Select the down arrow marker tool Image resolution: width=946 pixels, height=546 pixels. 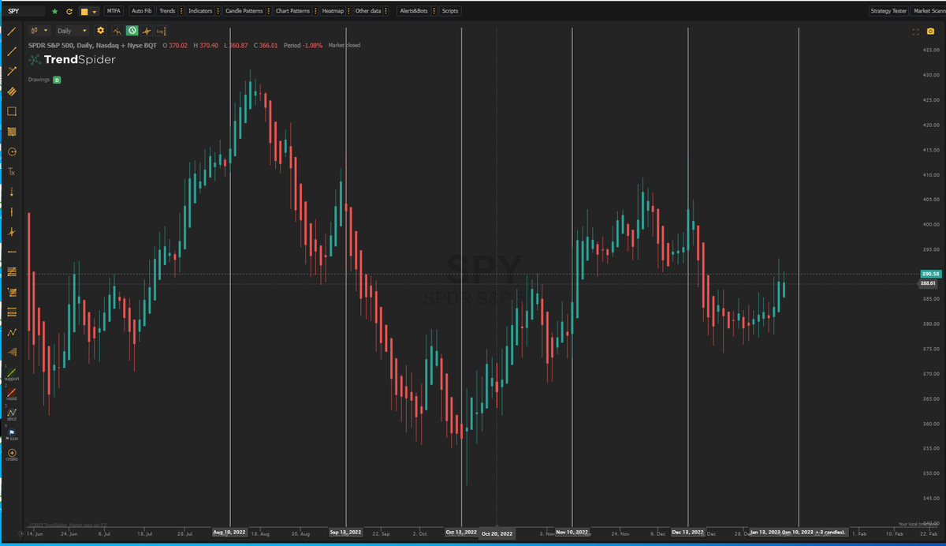coord(12,192)
